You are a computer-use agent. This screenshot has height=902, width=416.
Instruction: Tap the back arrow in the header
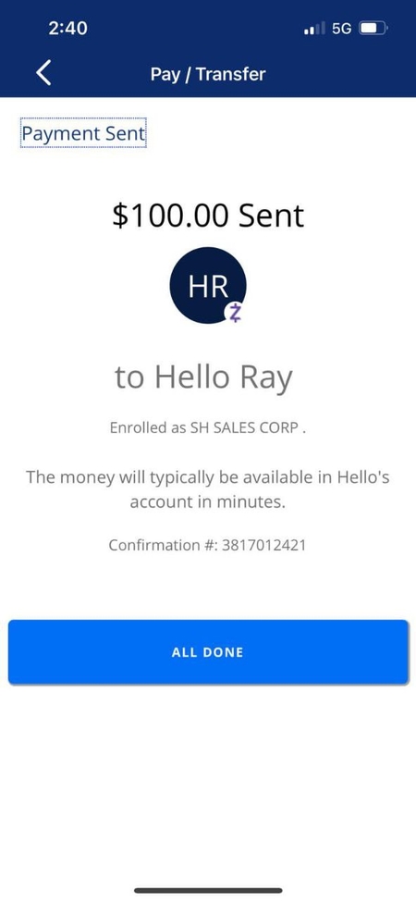[x=43, y=73]
